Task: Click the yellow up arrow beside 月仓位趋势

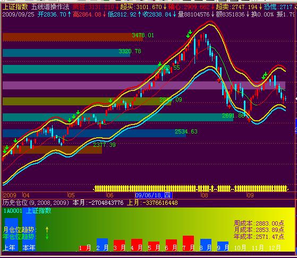Action: (x=47, y=230)
